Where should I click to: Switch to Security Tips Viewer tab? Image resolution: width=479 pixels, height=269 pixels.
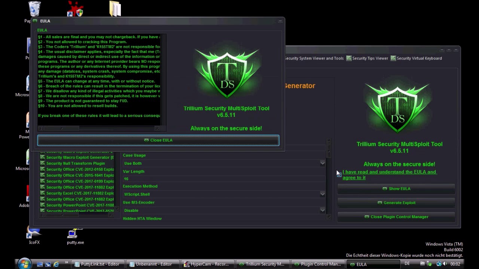[x=367, y=58]
